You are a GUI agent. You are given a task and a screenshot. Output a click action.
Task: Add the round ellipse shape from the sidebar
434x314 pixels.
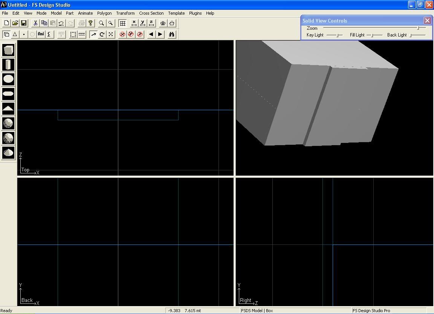click(x=8, y=79)
